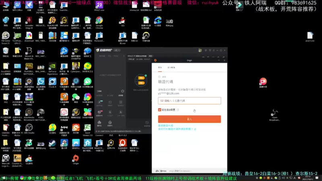Click the home-shaped tool in streaming toolbox
This screenshot has height=181, width=322.
click(110, 123)
